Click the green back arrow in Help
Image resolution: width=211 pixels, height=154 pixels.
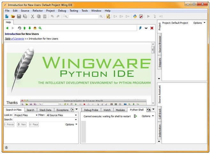click(7, 28)
